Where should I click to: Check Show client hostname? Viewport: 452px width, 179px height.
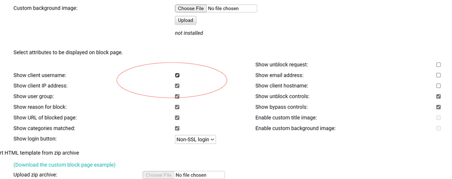[438, 86]
